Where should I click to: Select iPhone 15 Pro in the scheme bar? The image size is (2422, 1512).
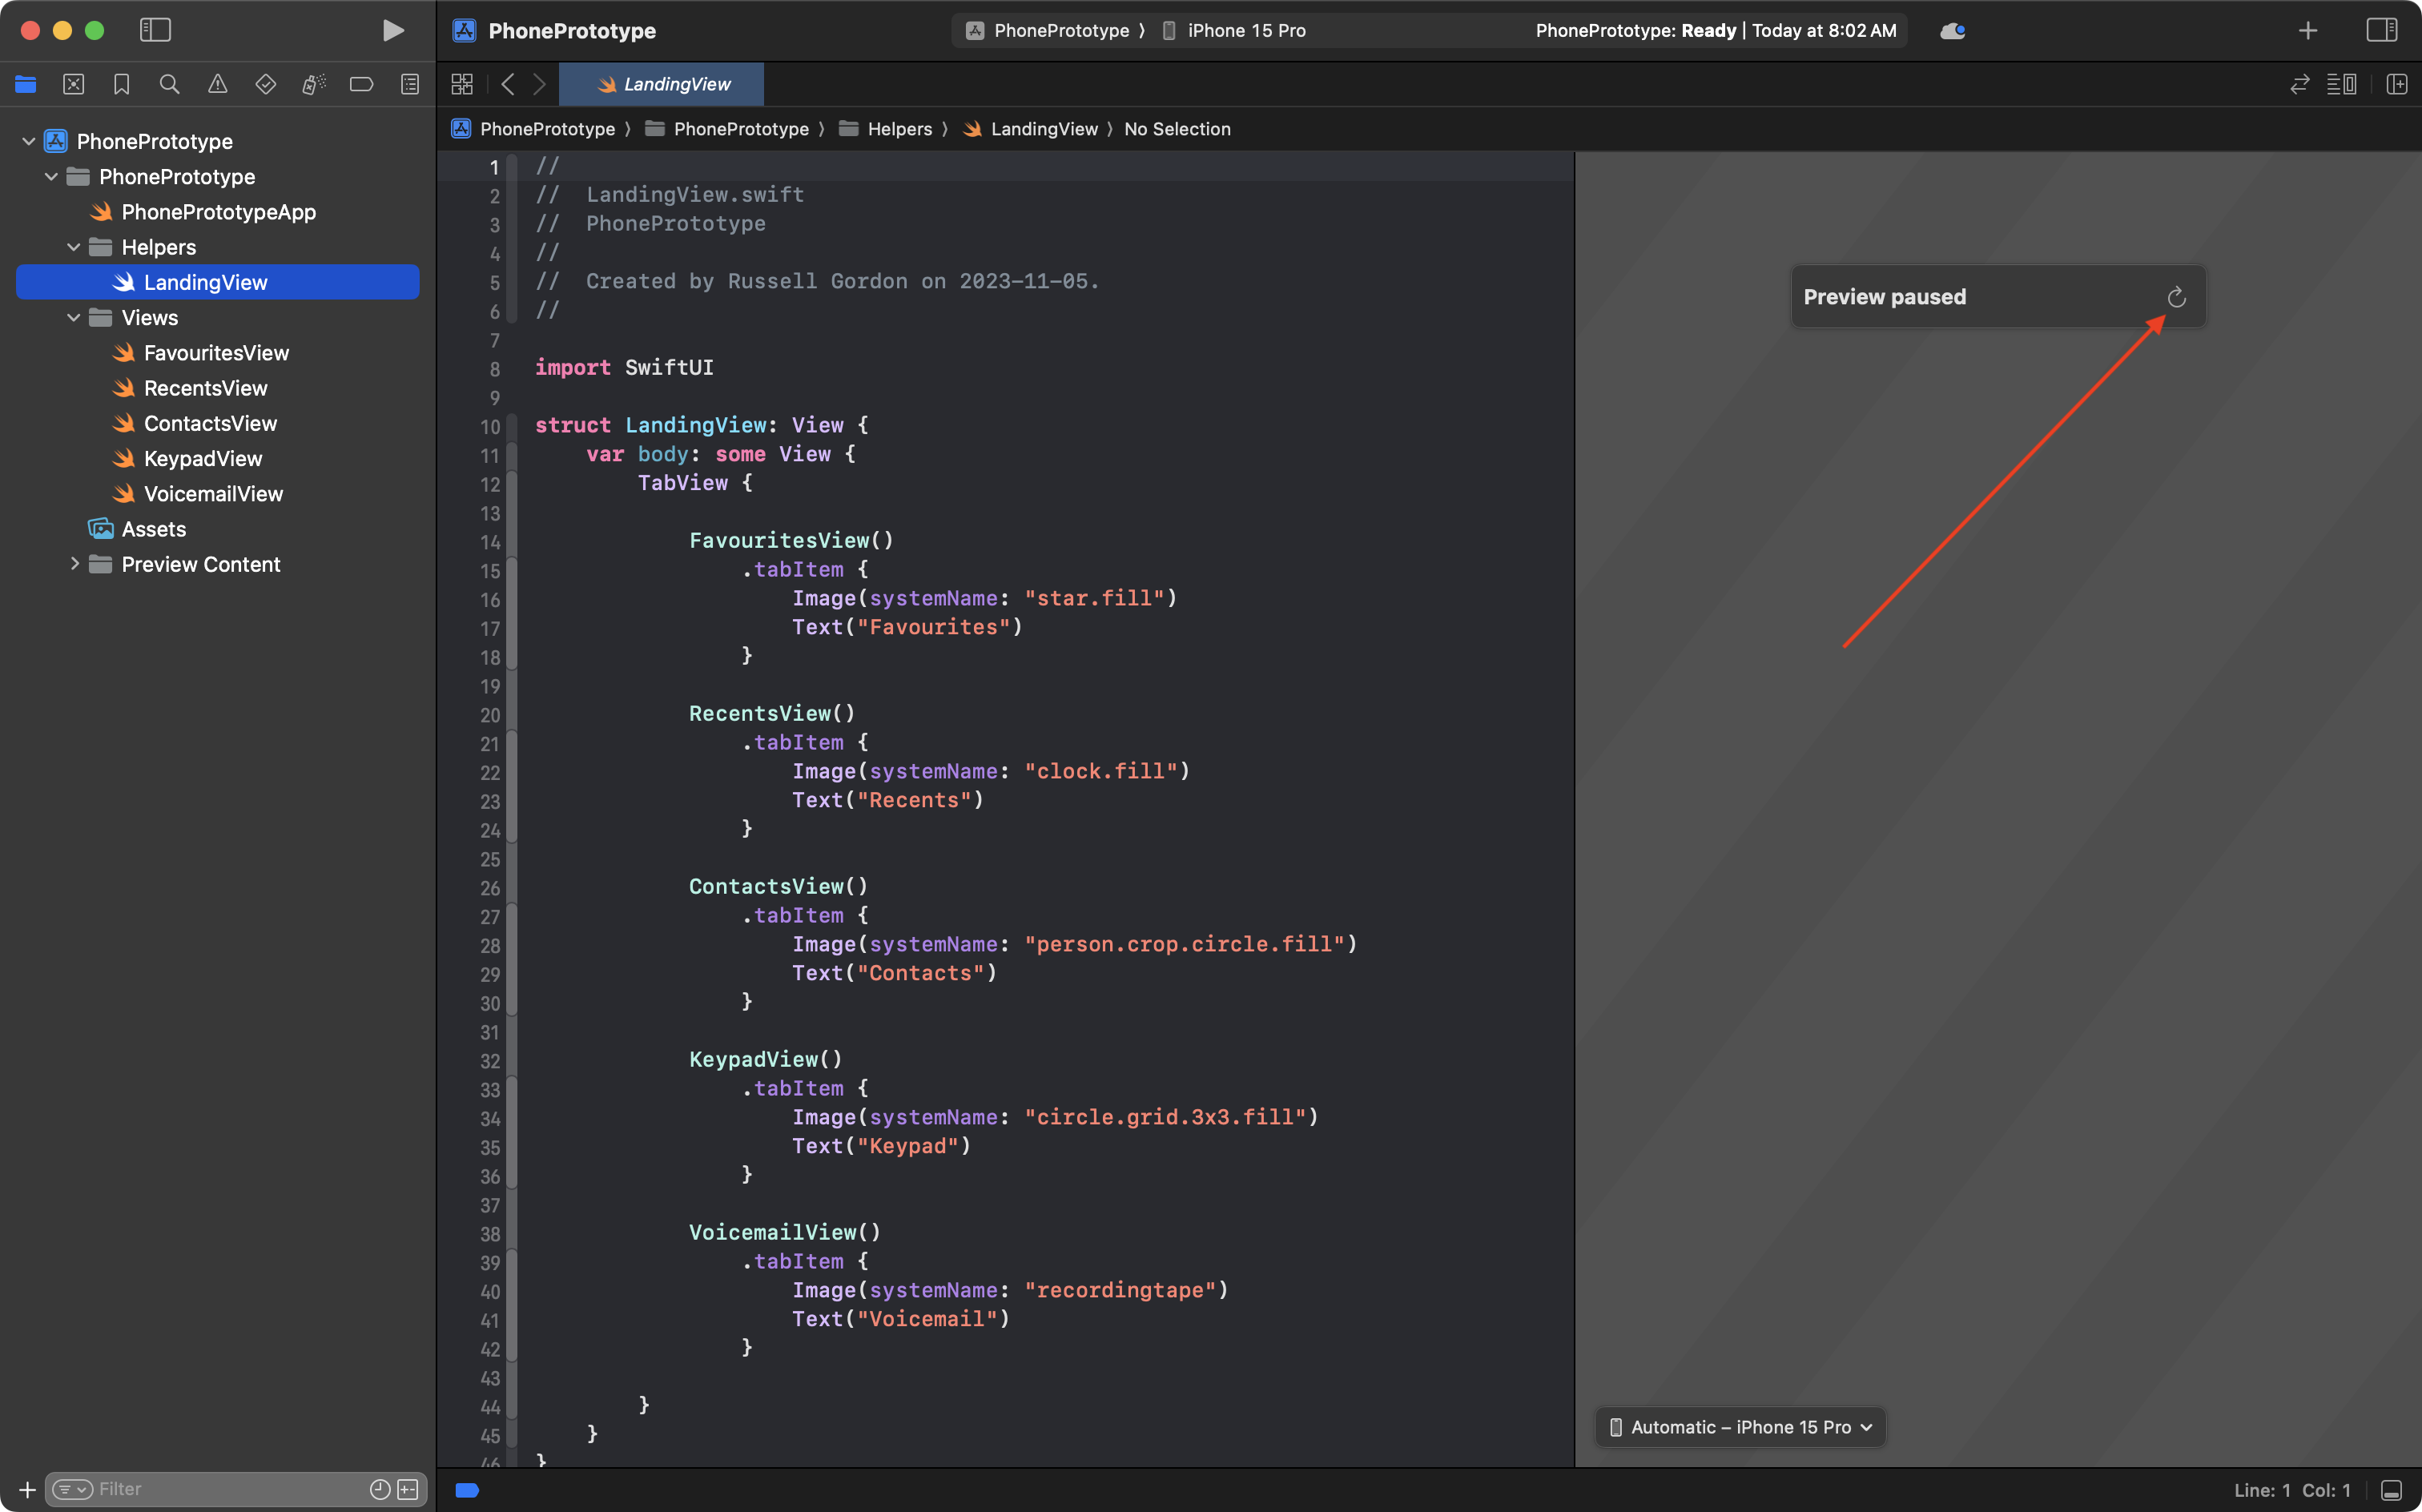[x=1245, y=30]
